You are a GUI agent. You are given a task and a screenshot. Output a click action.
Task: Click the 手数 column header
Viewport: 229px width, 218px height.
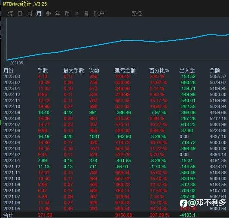coord(43,70)
